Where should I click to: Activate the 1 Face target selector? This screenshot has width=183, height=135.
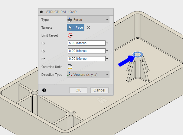76,27
